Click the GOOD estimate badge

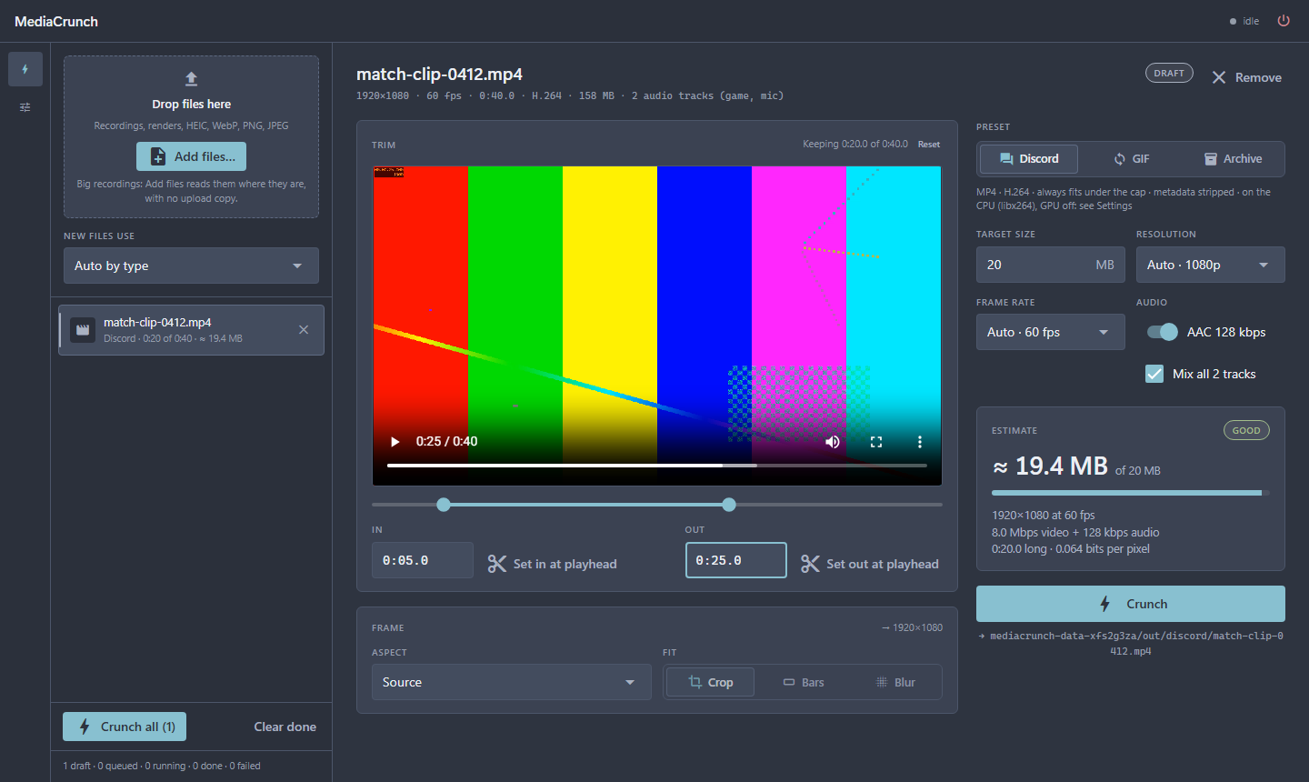[1246, 431]
